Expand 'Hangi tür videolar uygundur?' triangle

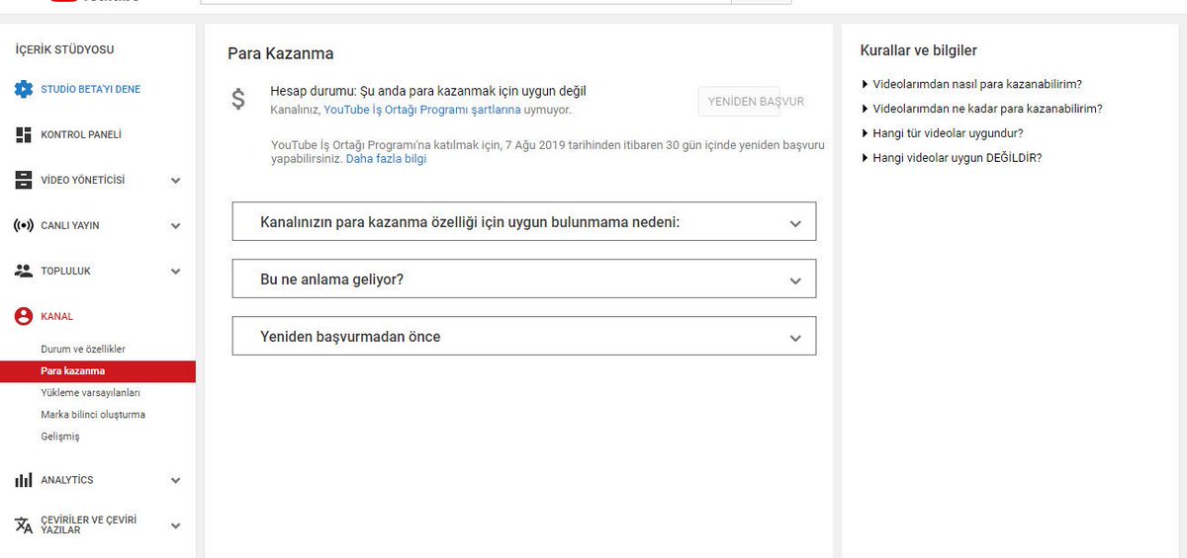point(866,132)
